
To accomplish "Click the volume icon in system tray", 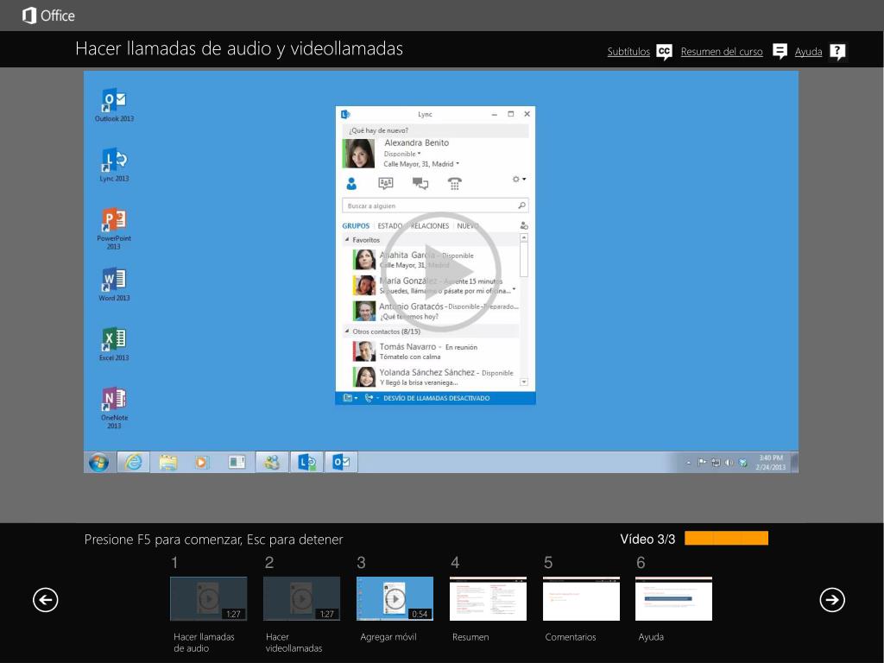I will [729, 463].
